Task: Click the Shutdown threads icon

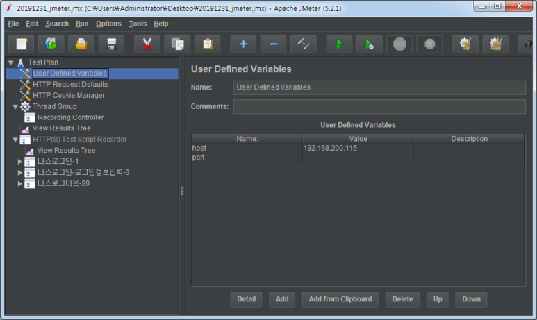Action: tap(430, 44)
